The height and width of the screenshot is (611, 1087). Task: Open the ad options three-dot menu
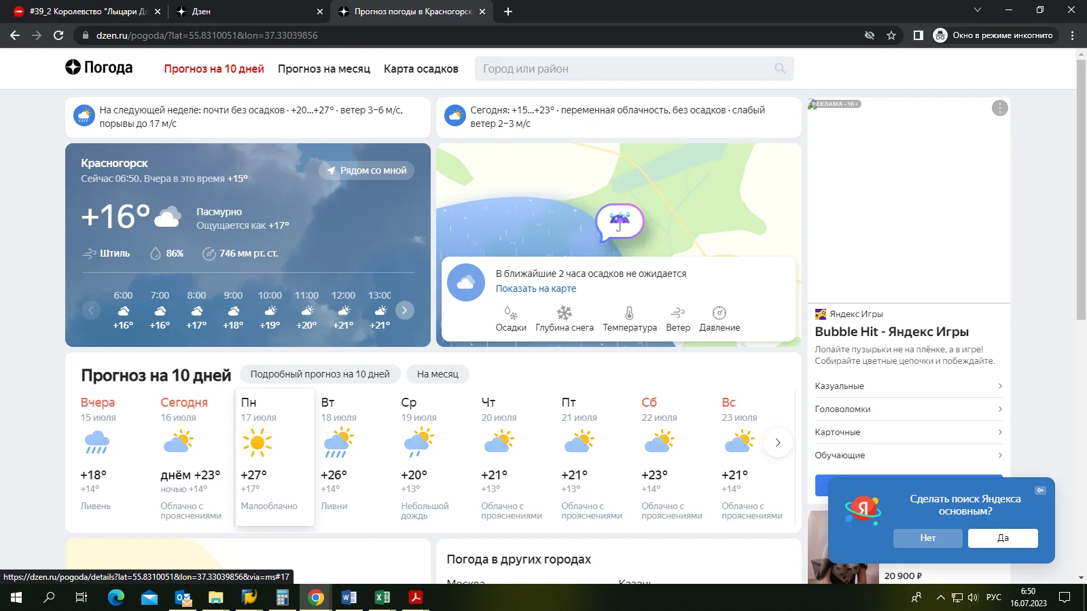click(999, 108)
